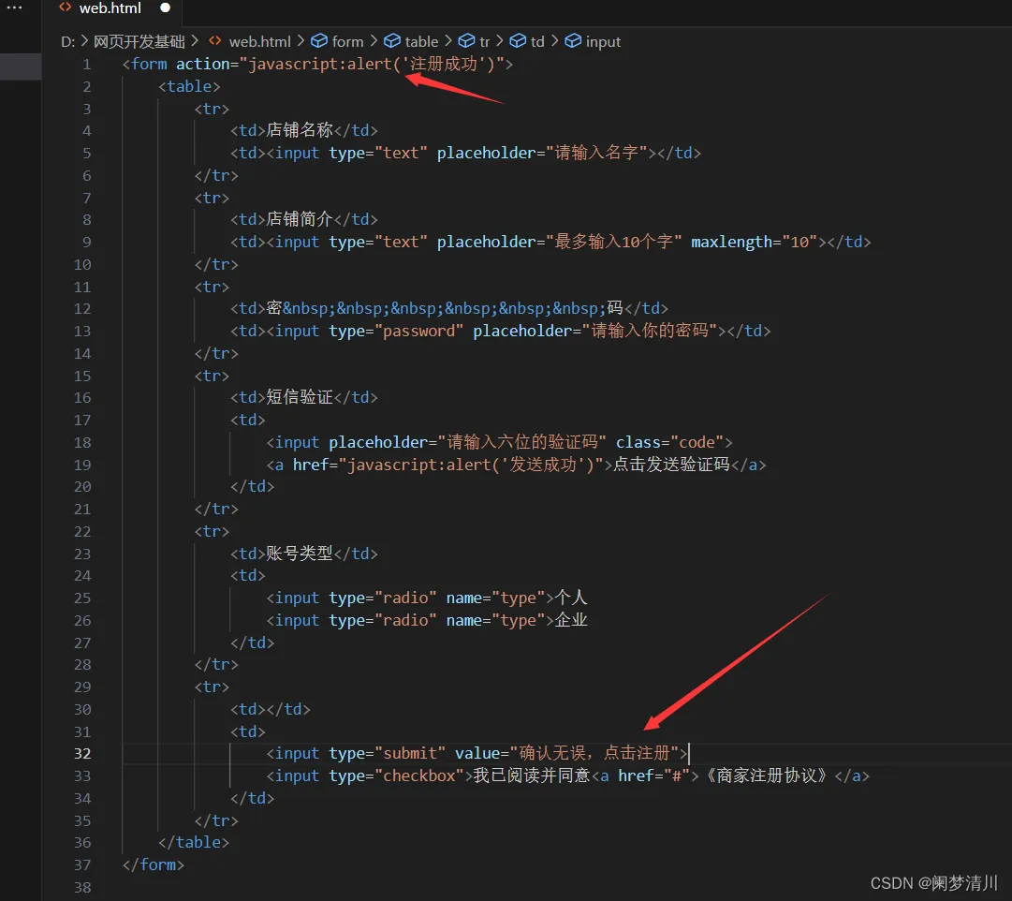
Task: Click the 短信验证 cell text
Action: coord(300,397)
